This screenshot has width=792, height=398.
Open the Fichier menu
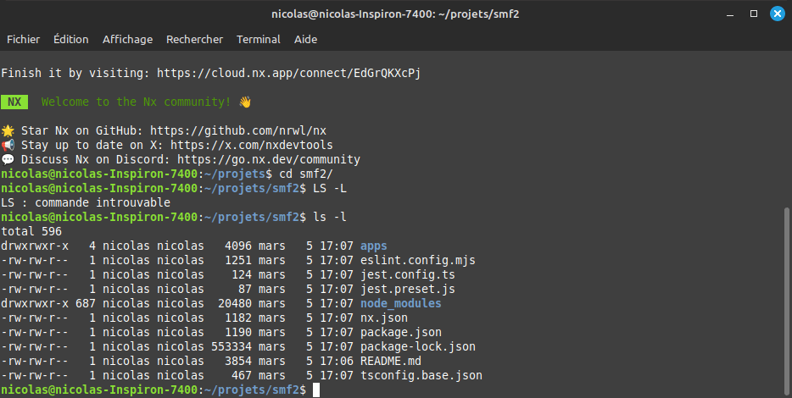[x=23, y=39]
